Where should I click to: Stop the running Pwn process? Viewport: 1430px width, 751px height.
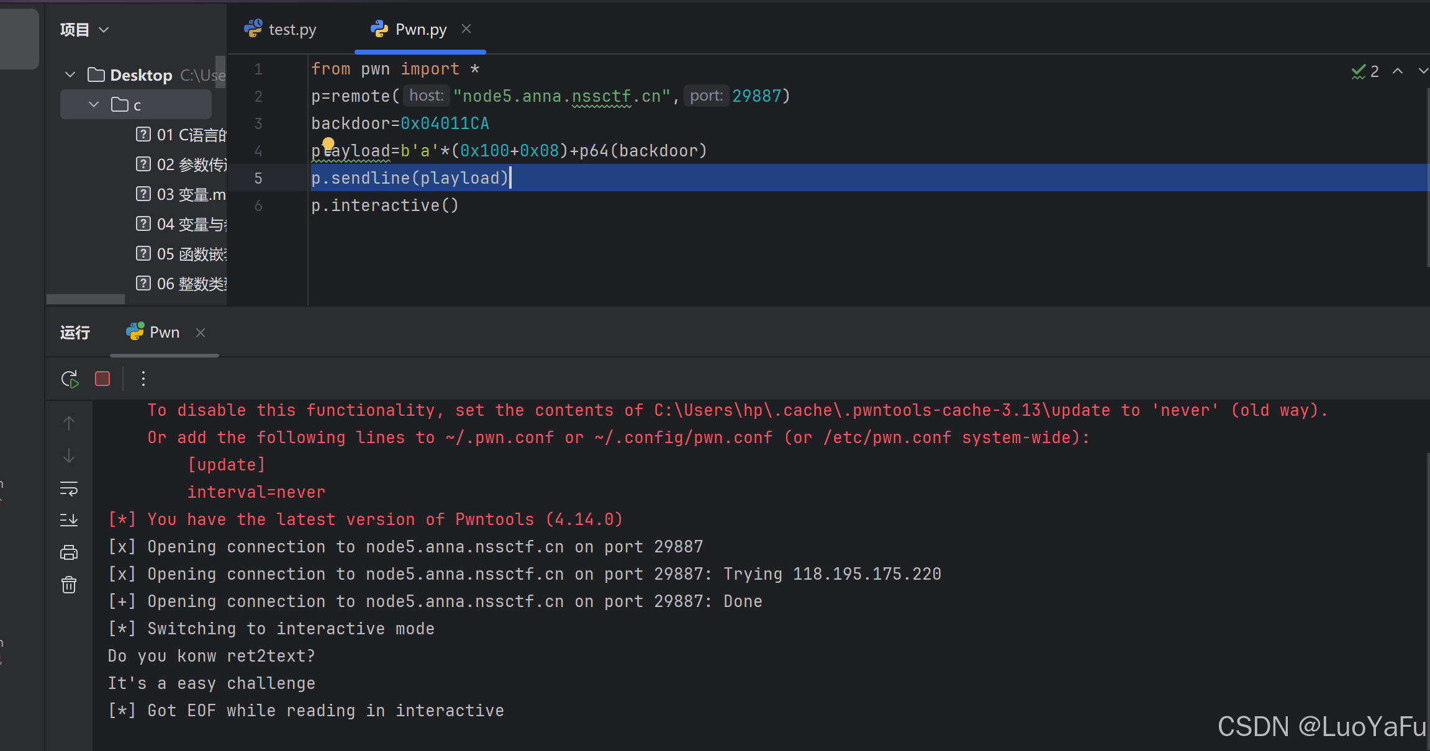(102, 379)
